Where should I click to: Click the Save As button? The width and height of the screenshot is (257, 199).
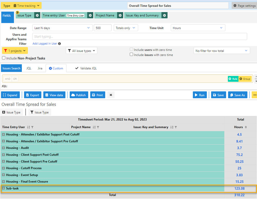238,95
